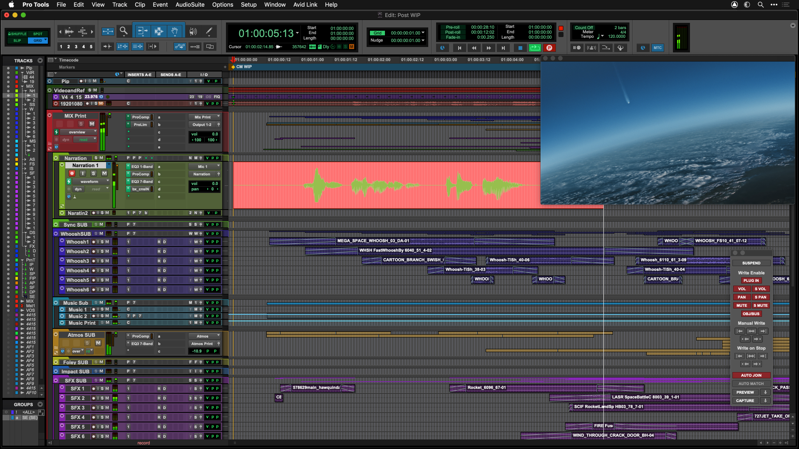This screenshot has width=799, height=449.
Task: Record-enable the Narration 1 track
Action: pos(72,173)
